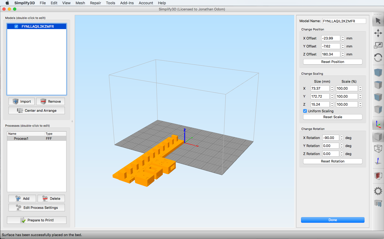Choose the scale model tool

tap(378, 45)
